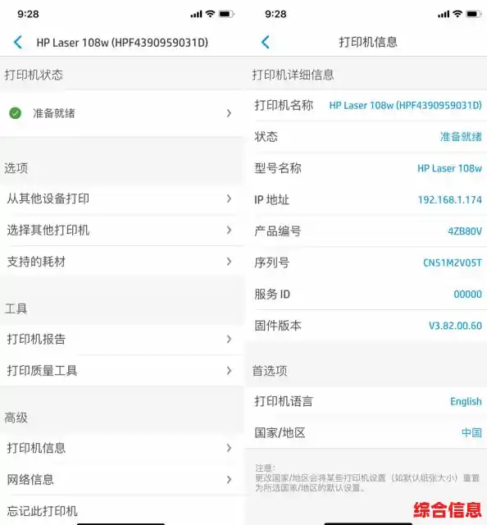Tap the 打印机名称 label
The width and height of the screenshot is (487, 525).
(x=284, y=106)
